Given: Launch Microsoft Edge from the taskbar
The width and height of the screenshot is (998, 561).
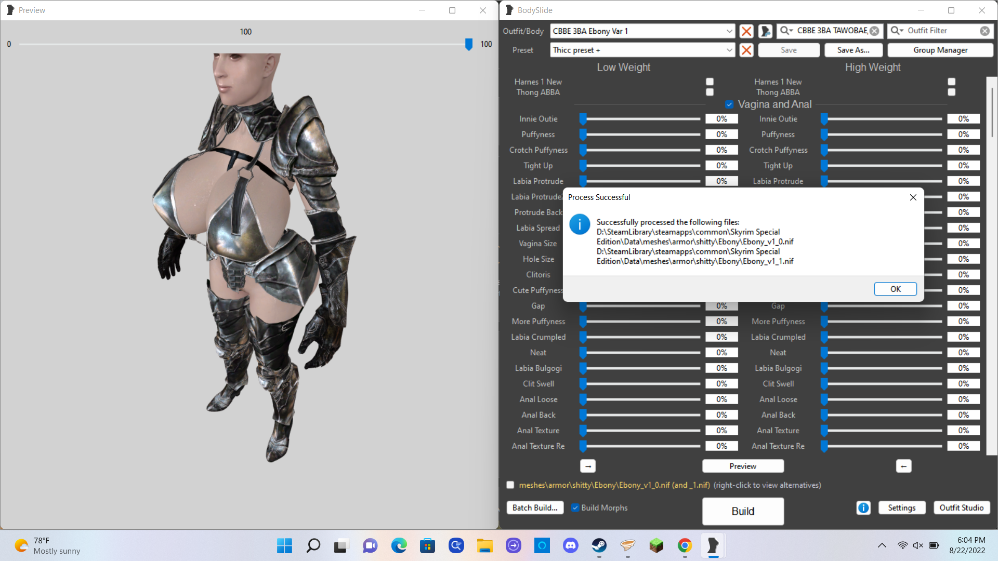Looking at the screenshot, I should (399, 546).
